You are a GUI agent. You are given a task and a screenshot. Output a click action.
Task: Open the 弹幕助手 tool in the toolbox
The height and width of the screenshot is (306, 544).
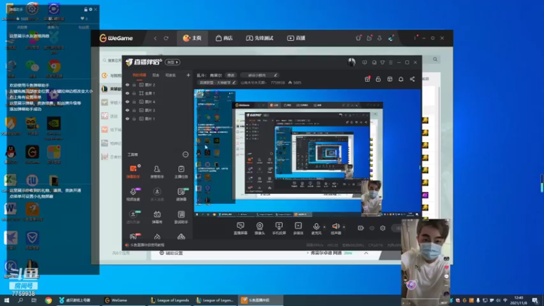click(x=133, y=171)
